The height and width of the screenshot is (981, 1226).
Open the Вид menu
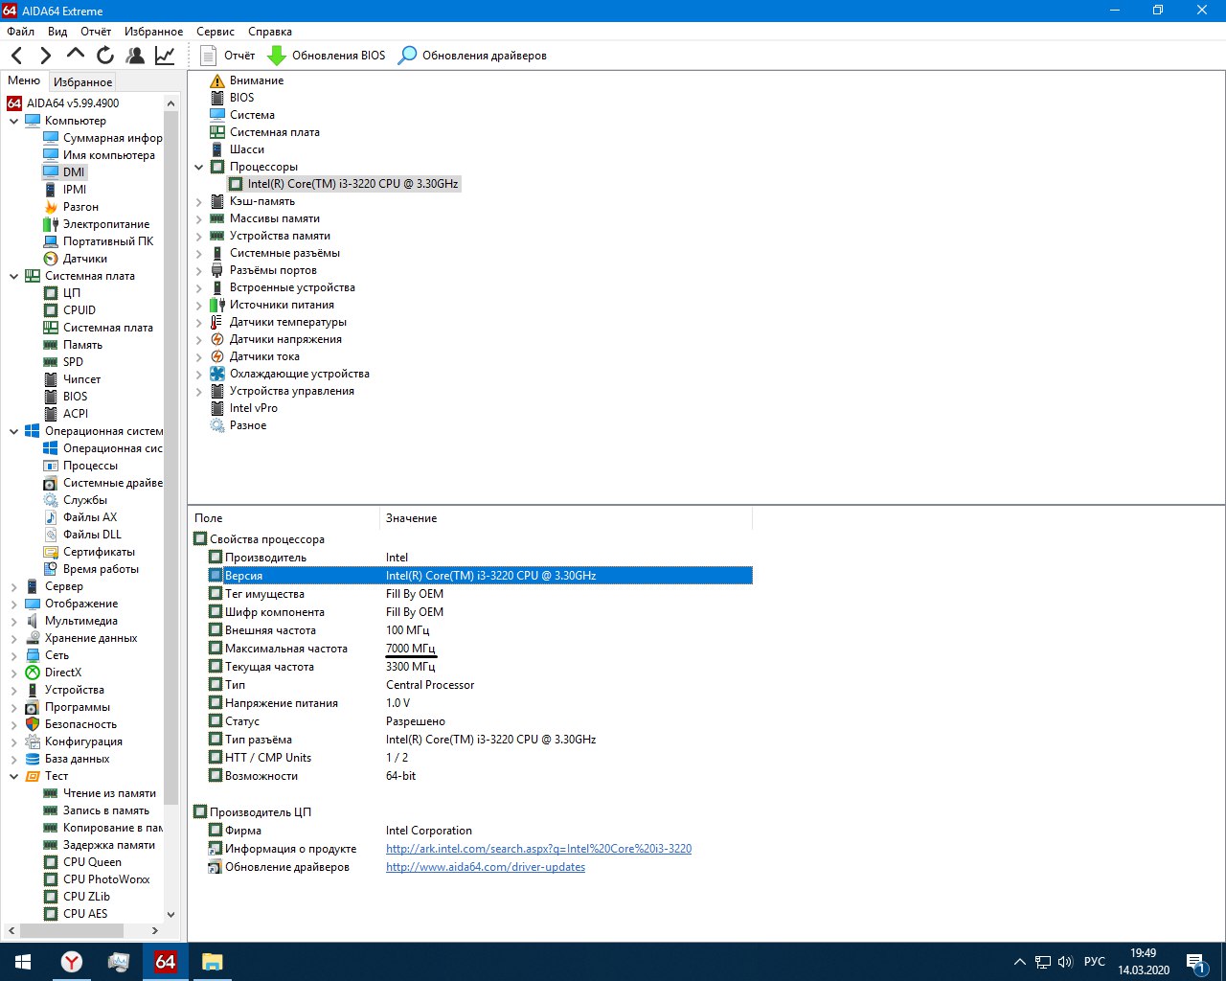point(57,32)
